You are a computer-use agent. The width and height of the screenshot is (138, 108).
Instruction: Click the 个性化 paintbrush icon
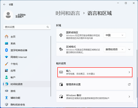[6, 64]
